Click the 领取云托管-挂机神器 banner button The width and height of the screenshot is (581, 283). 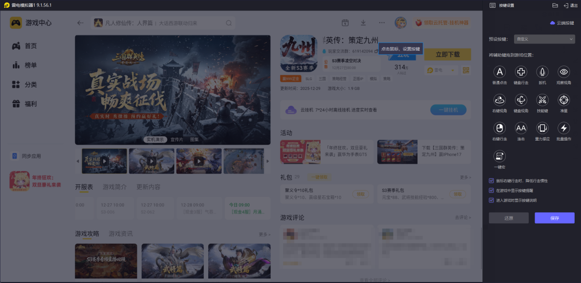(442, 23)
